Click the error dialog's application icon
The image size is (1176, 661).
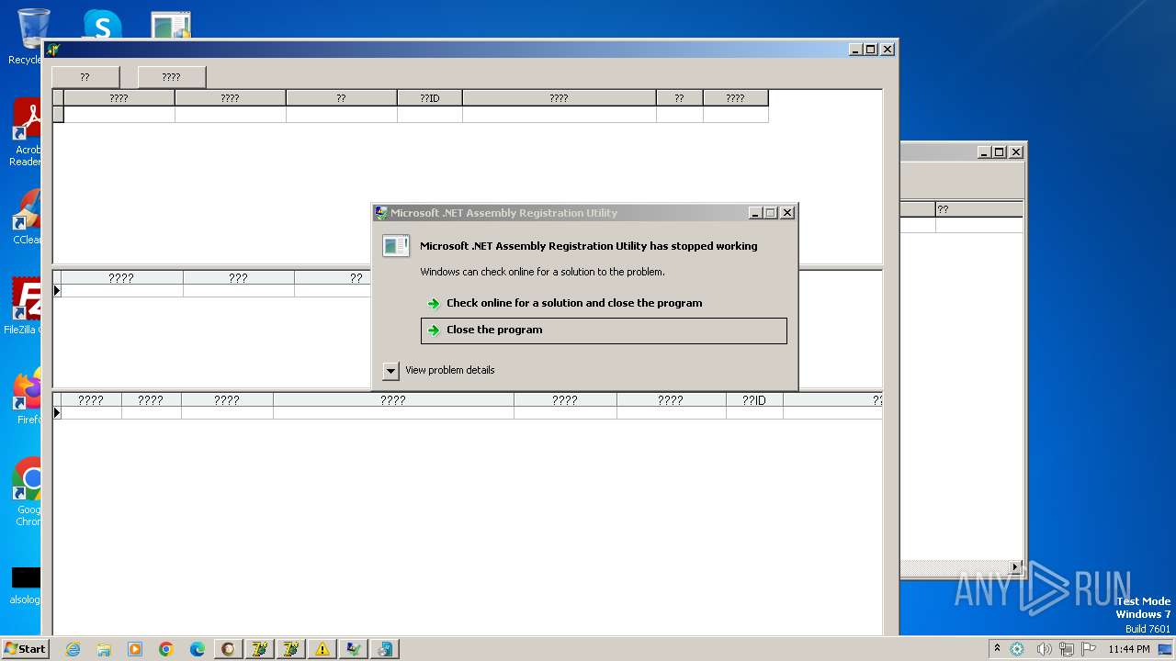coord(395,246)
